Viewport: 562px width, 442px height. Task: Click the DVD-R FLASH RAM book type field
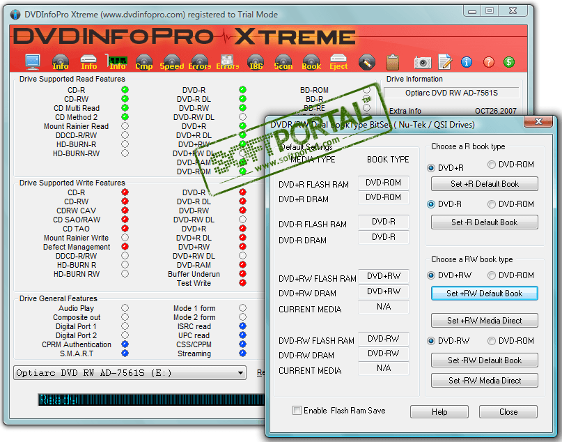[384, 222]
